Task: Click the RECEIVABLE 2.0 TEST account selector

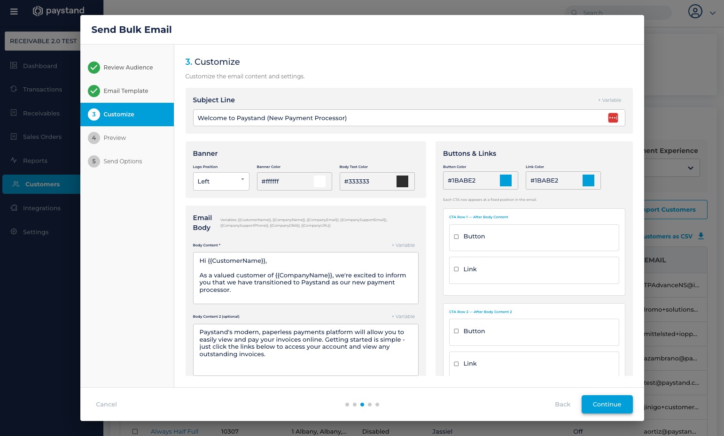Action: (43, 41)
